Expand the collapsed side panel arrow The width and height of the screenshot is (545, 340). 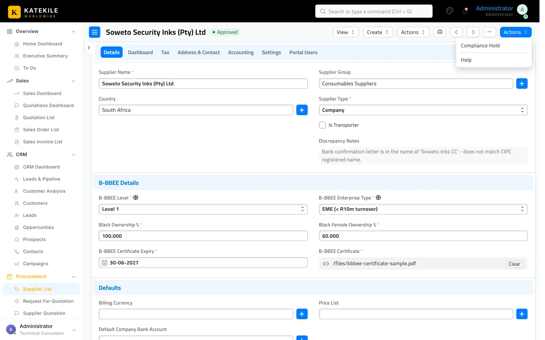click(x=89, y=48)
